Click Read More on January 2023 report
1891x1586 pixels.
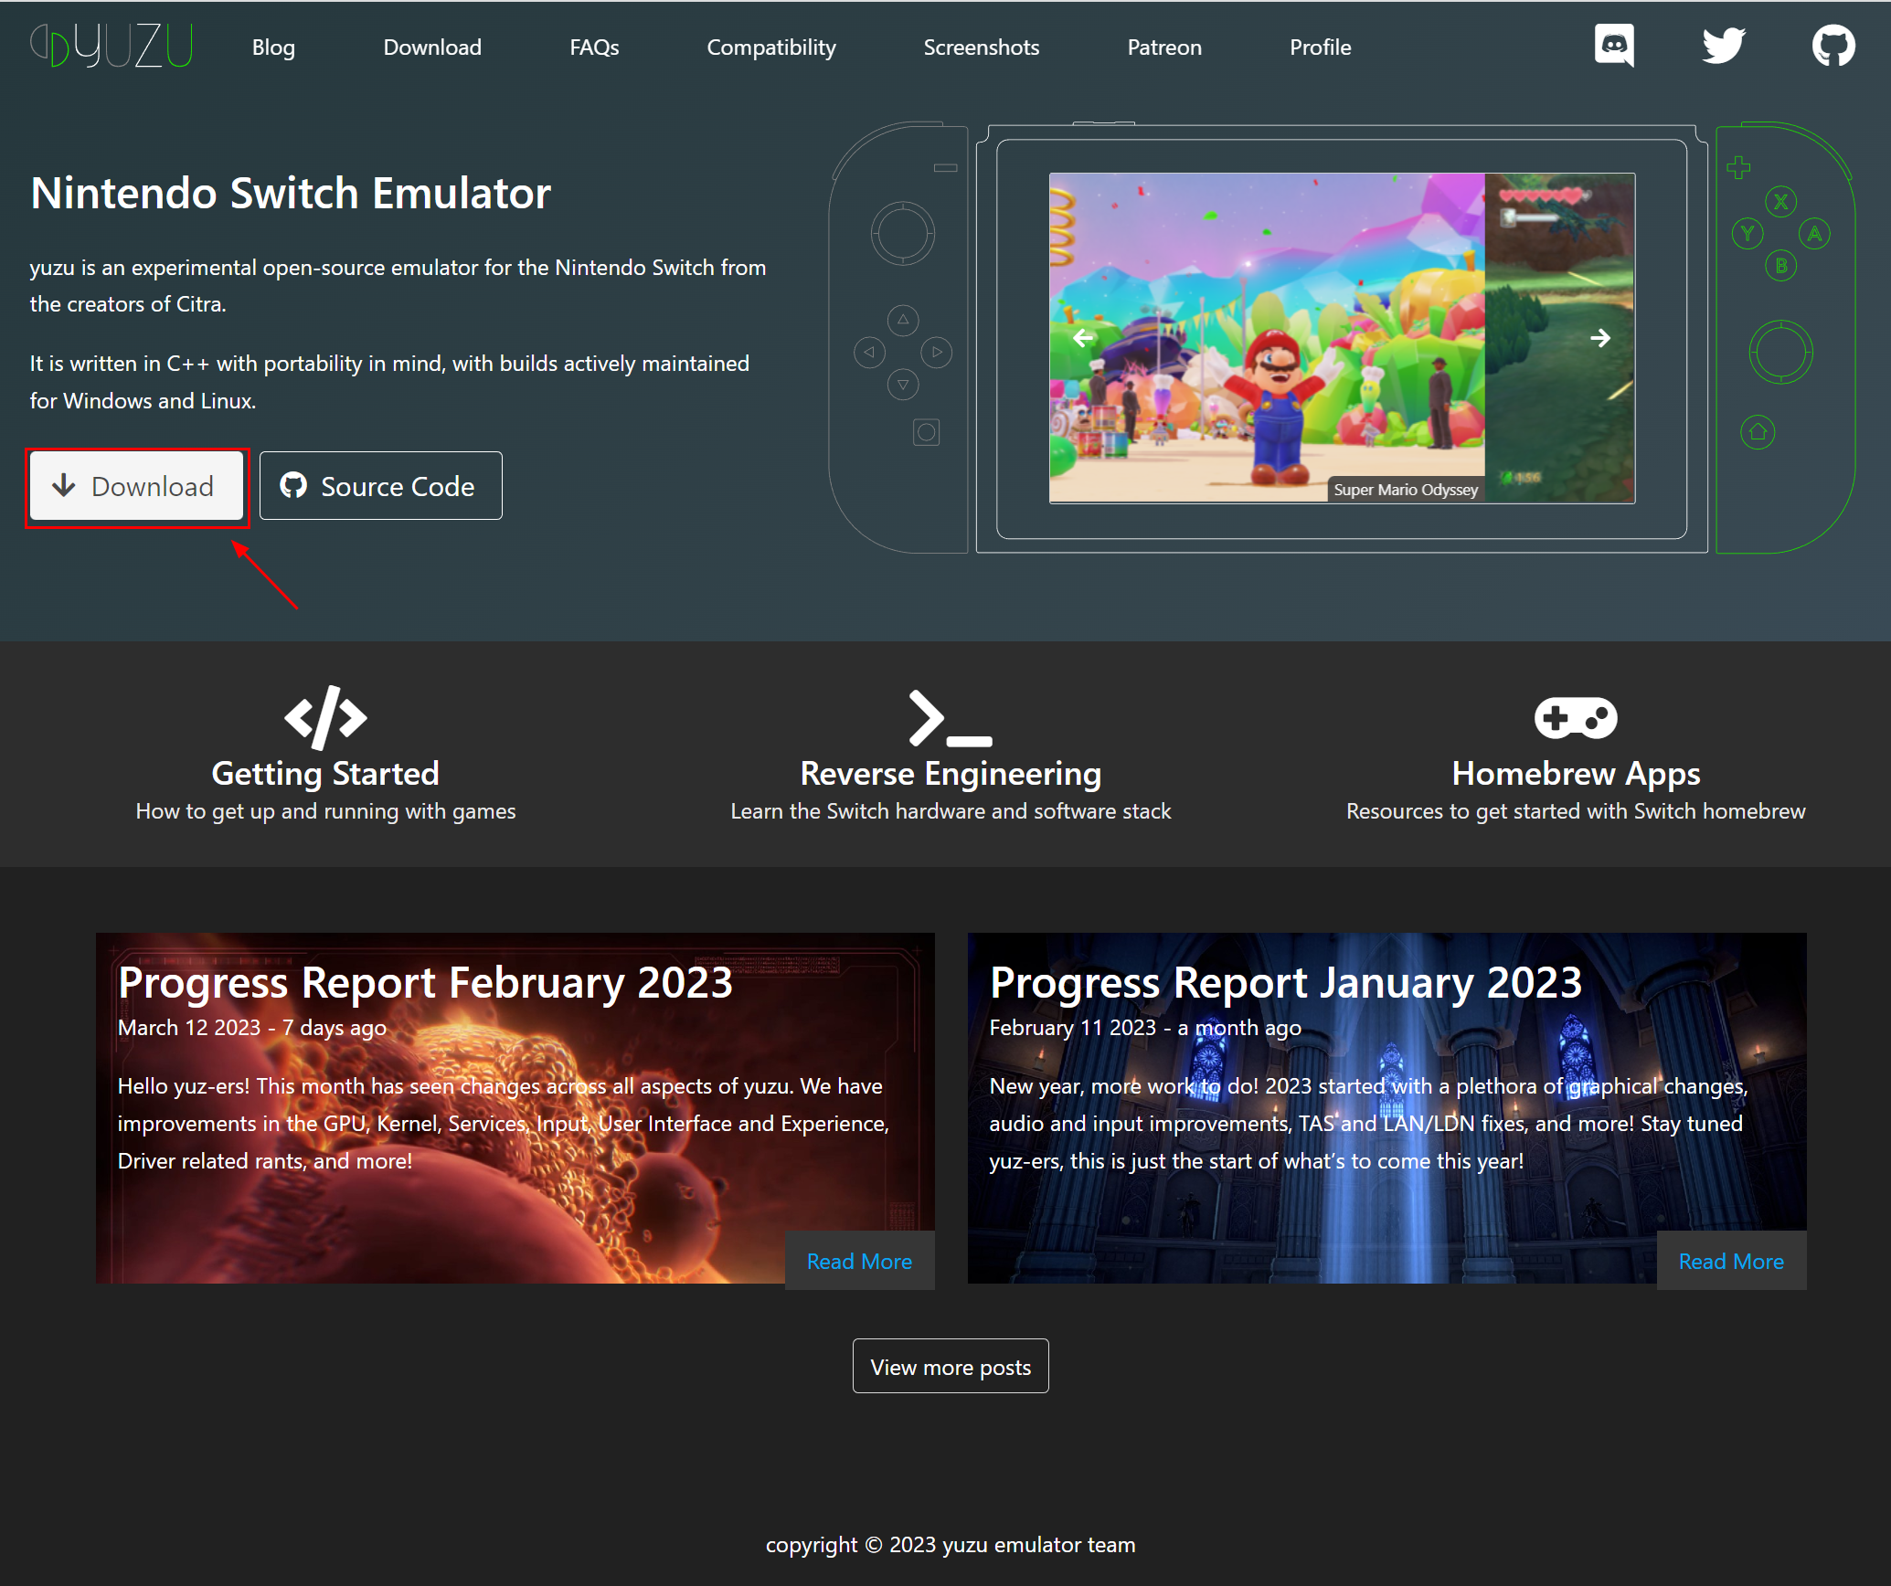(x=1731, y=1261)
